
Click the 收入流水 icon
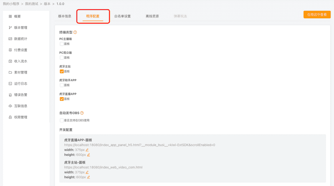(10, 61)
